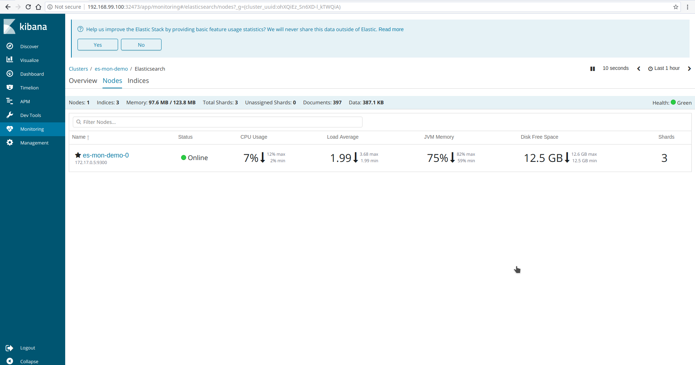Open the Visualize section
This screenshot has height=365, width=695.
30,60
